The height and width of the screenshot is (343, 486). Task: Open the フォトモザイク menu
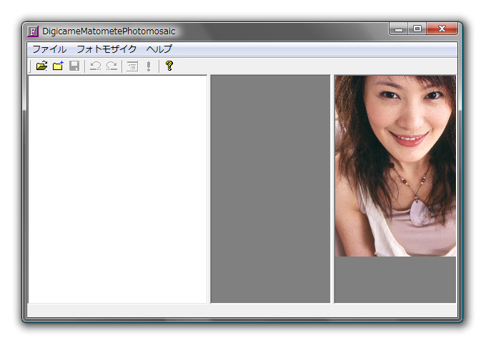click(106, 49)
